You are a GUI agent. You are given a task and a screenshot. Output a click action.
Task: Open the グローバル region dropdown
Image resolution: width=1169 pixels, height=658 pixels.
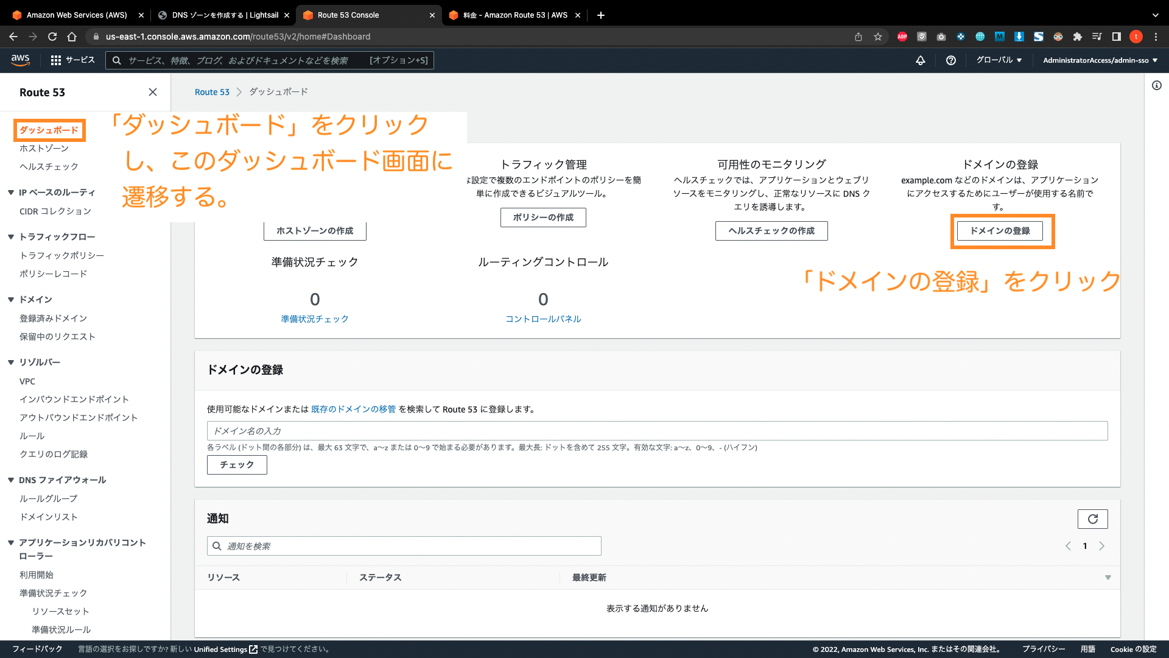coord(999,60)
